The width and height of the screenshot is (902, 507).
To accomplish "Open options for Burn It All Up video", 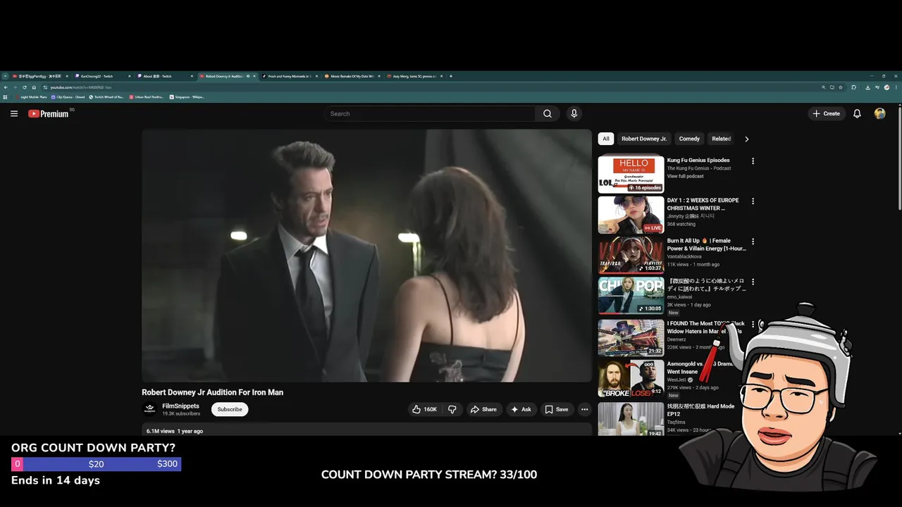I will [753, 241].
